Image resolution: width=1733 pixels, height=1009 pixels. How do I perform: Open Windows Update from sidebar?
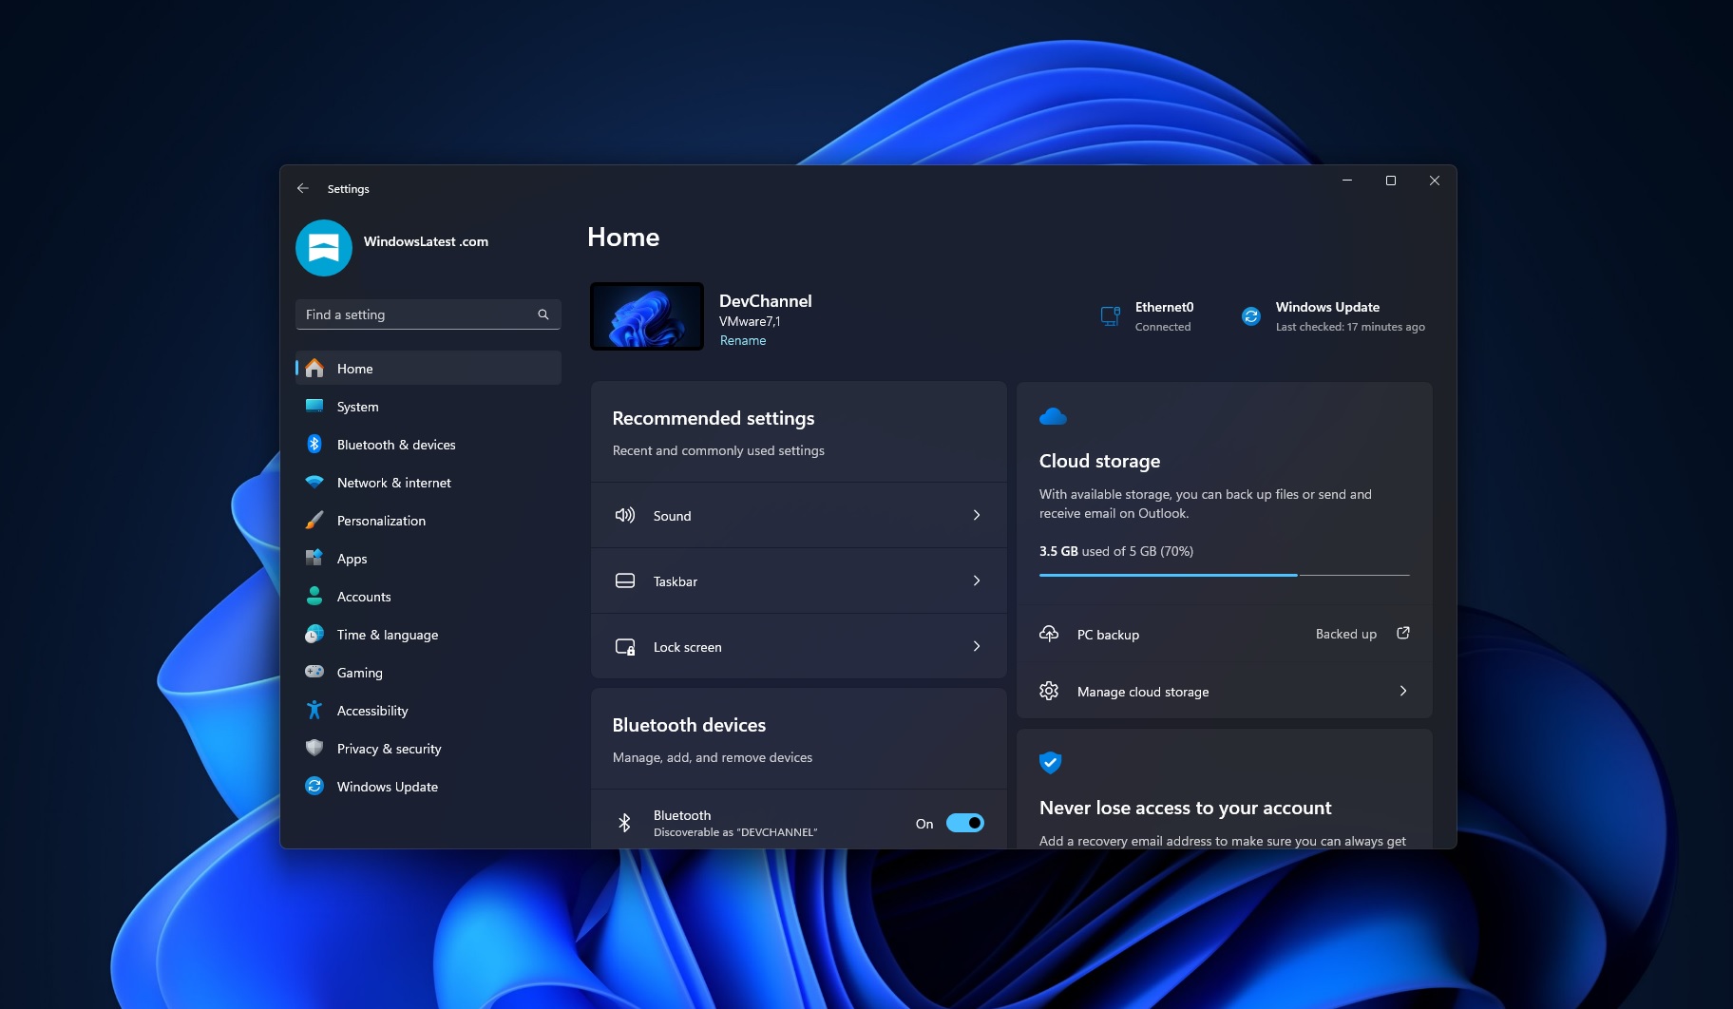pyautogui.click(x=428, y=787)
